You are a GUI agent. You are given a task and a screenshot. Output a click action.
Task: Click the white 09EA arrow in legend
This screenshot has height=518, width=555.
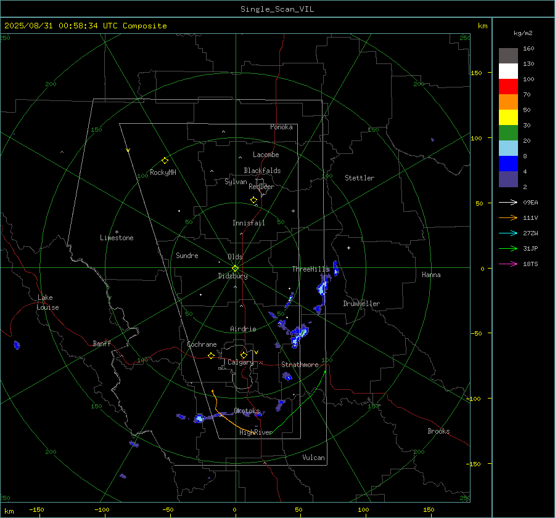click(x=508, y=202)
